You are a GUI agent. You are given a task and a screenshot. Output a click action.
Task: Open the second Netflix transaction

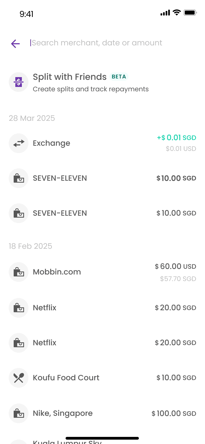click(x=102, y=343)
